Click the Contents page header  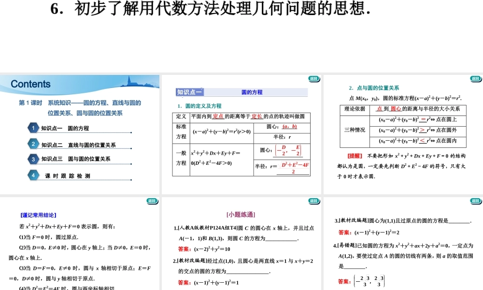[x=30, y=84]
